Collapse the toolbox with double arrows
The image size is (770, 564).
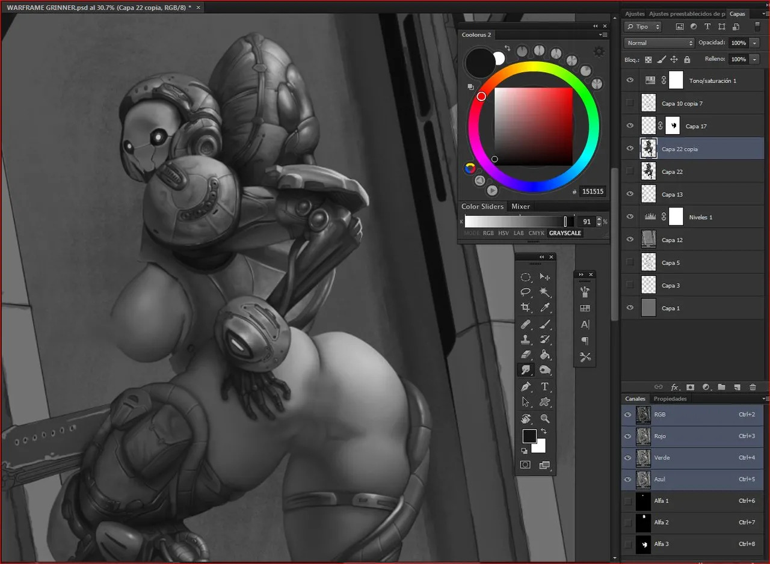click(x=541, y=257)
